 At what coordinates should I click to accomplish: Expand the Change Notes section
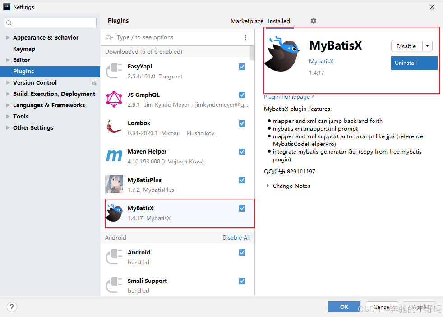click(267, 186)
